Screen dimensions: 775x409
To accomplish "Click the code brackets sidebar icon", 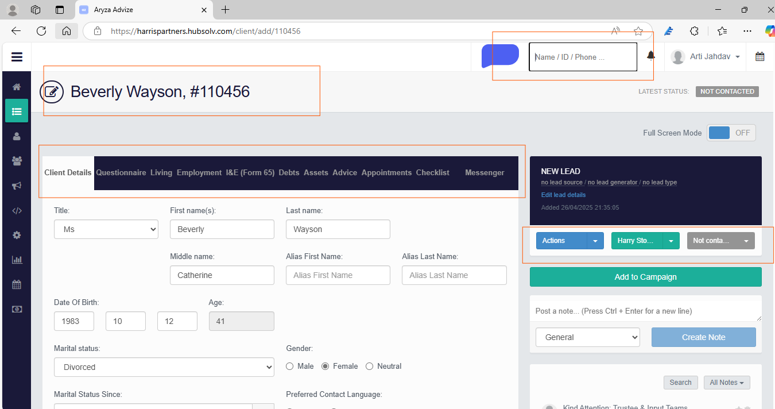I will point(17,210).
